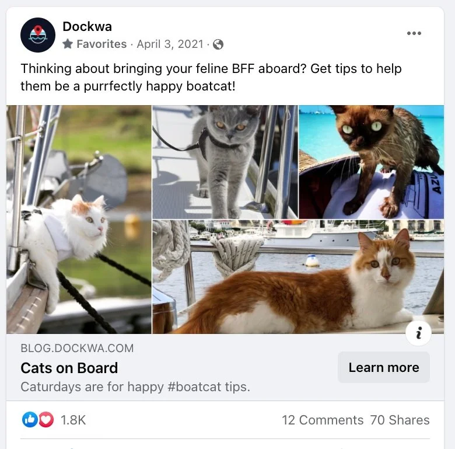Open the orange and white cat photo
This screenshot has width=455, height=449.
click(x=298, y=277)
